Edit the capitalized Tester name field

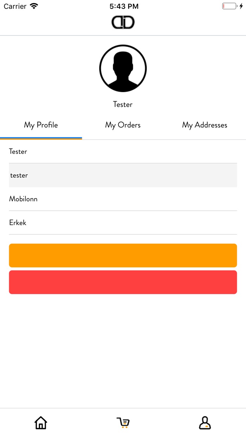click(123, 152)
